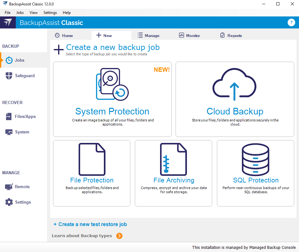Open the View menu
Screen dimensions: 299x252
click(33, 13)
